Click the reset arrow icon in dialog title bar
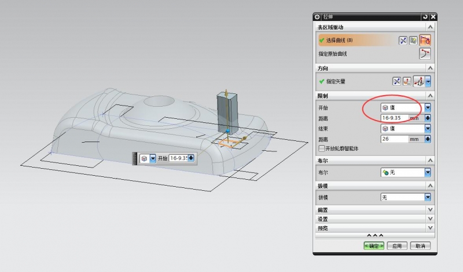463x272 pixels. tap(425, 17)
